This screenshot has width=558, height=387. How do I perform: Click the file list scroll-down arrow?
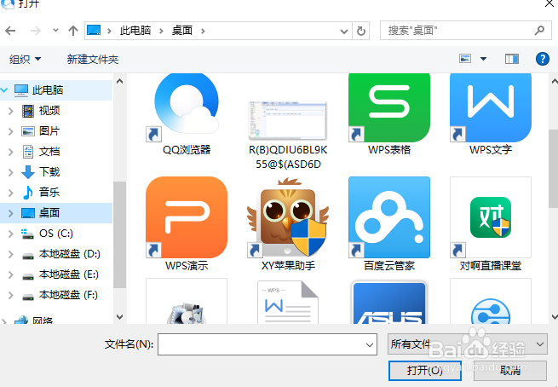point(554,316)
